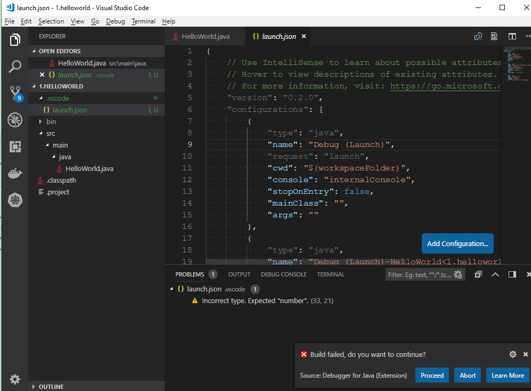Collapse the src folder
The height and width of the screenshot is (391, 531).
[x=41, y=133]
